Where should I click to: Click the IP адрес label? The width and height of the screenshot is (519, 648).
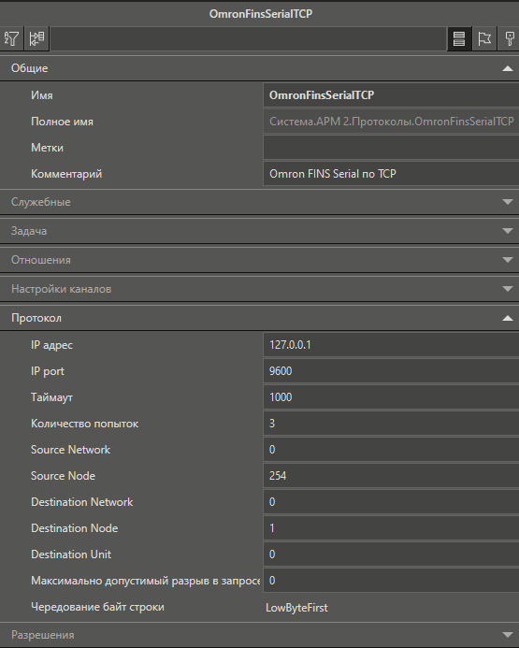pyautogui.click(x=51, y=345)
